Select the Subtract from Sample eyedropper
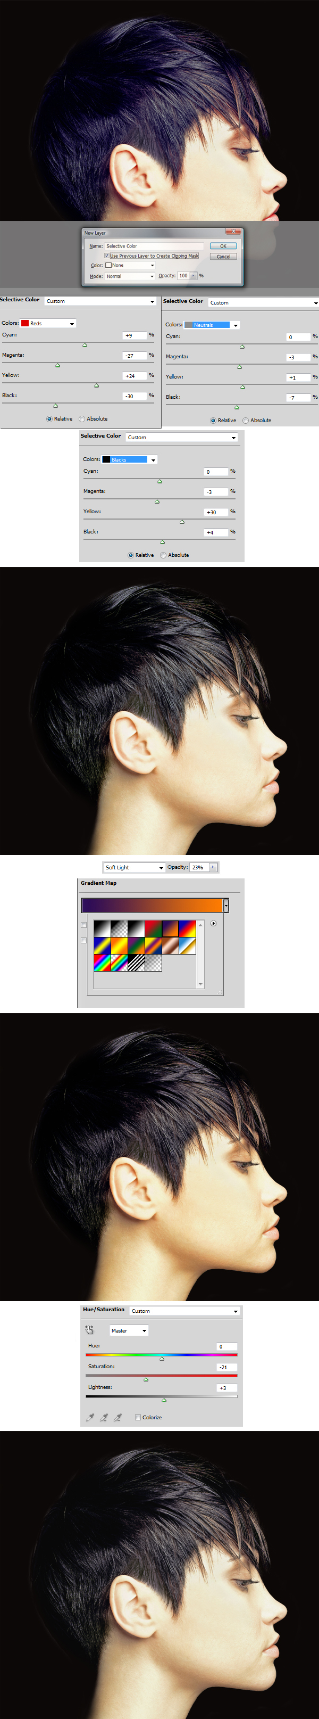319x1719 pixels. pyautogui.click(x=118, y=1417)
